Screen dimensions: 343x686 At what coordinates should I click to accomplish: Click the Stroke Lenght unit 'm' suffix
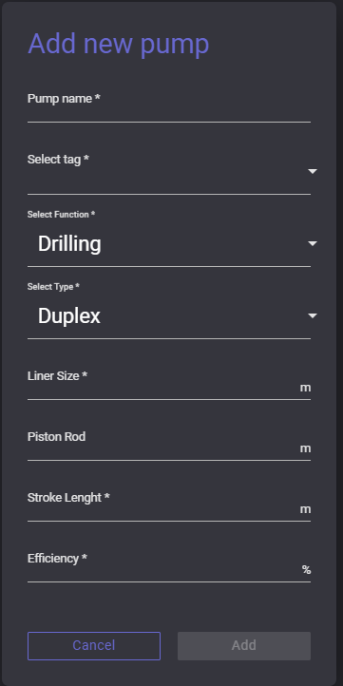305,509
